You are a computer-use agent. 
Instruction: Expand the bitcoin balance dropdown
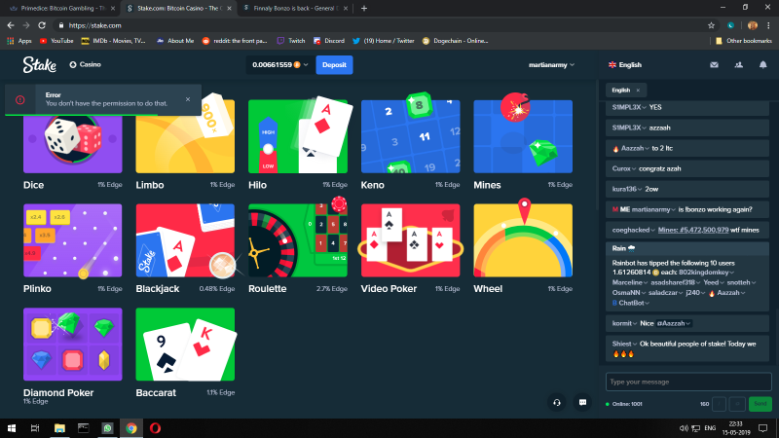pos(279,64)
